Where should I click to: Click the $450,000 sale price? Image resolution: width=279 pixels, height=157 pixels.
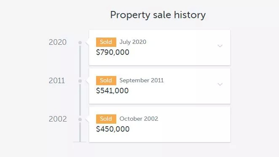113,129
